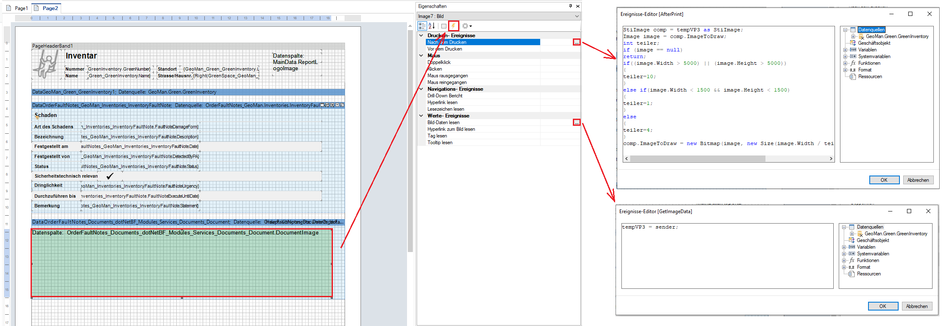Select Geschäftsobjekt in AfterPrint editor tree

[x=874, y=43]
